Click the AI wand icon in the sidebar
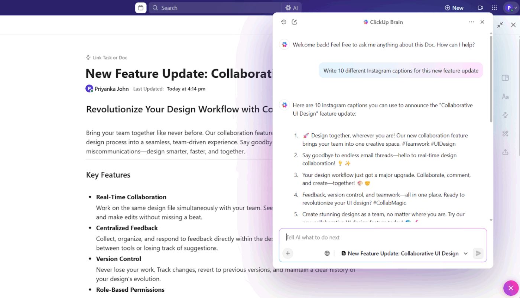Screen dimensions: 520x298 click(505, 133)
